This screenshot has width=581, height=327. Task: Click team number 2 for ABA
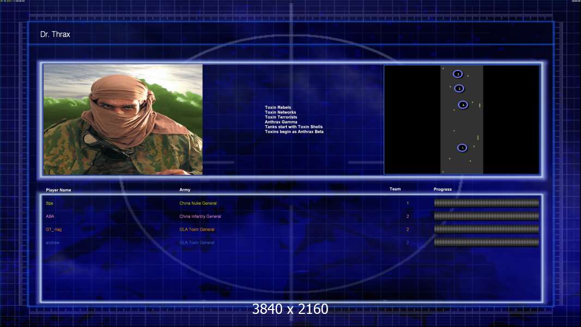click(x=408, y=216)
